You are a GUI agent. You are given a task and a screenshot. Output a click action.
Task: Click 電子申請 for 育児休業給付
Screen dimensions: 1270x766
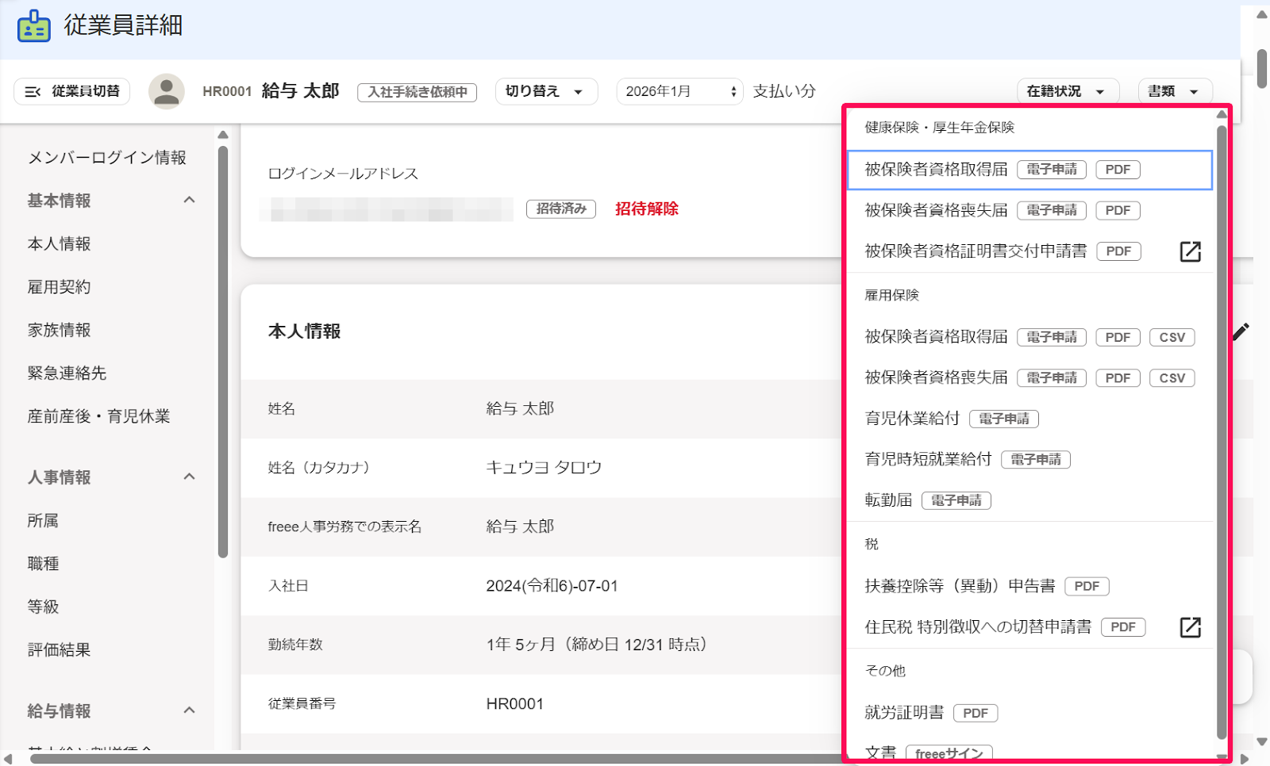click(x=1004, y=419)
